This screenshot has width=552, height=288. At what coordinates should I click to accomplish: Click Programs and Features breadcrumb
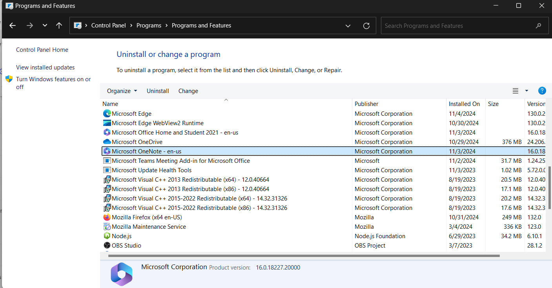[x=201, y=26]
